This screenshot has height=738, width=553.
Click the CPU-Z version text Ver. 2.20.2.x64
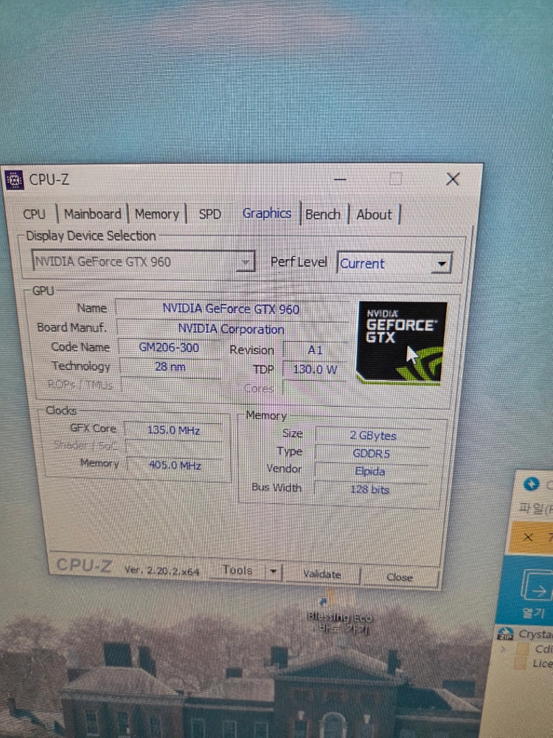pos(161,570)
